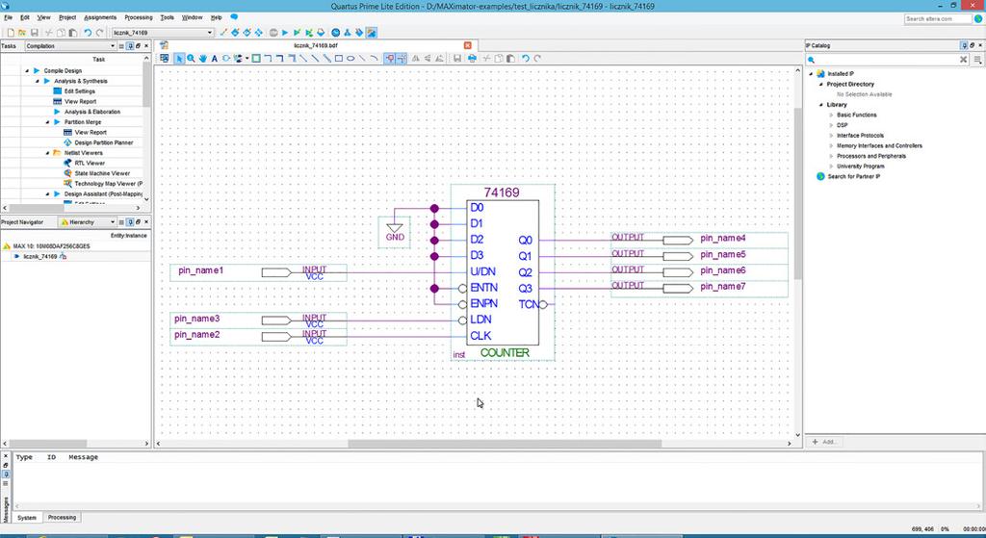Close the licznik_74169.bdf tab
986x538 pixels.
[467, 45]
